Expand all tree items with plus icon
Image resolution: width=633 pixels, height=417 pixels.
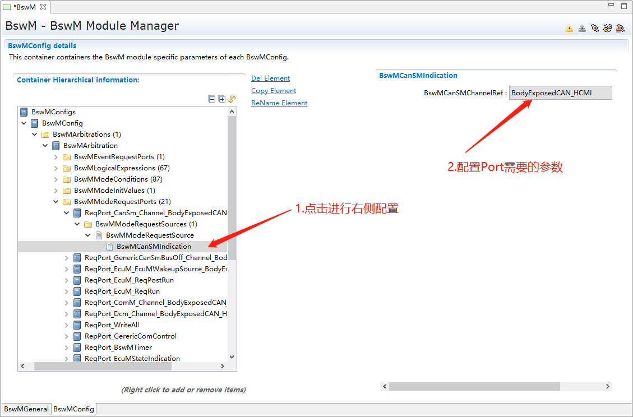[221, 99]
